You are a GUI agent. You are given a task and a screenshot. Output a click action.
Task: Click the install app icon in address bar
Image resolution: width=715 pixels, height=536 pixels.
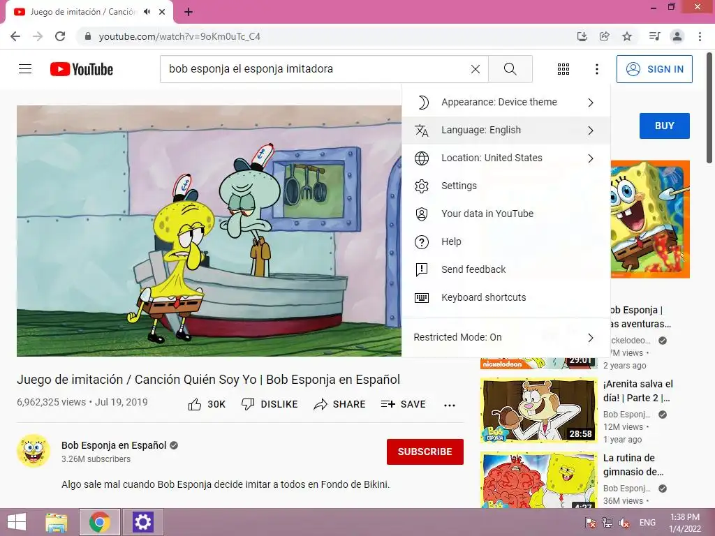tap(582, 36)
